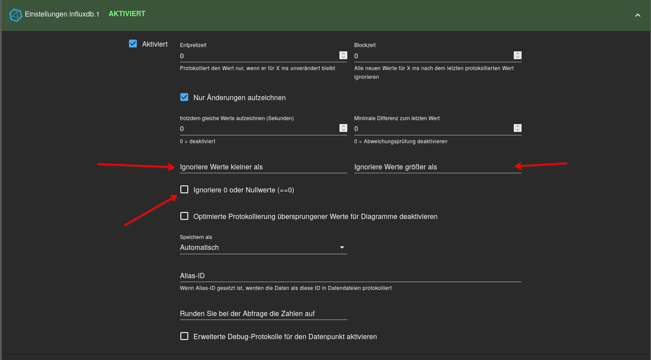Viewport: 651px width, 360px height.
Task: Click the '0 = deaktiviert' hint text
Action: [197, 141]
